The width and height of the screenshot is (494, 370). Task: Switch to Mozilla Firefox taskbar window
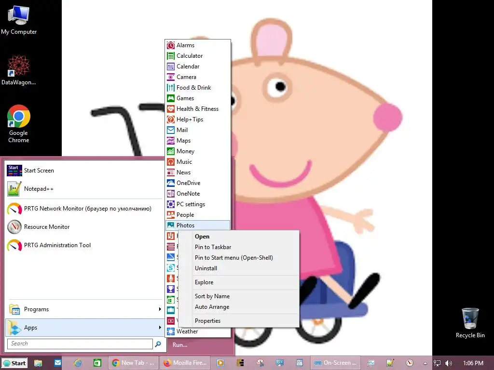185,363
